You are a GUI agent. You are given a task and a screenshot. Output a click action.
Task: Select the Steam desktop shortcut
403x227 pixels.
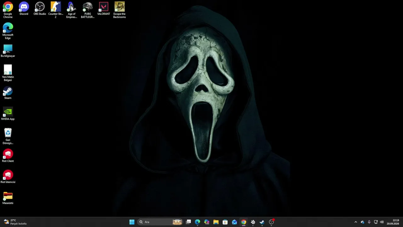[8, 93]
